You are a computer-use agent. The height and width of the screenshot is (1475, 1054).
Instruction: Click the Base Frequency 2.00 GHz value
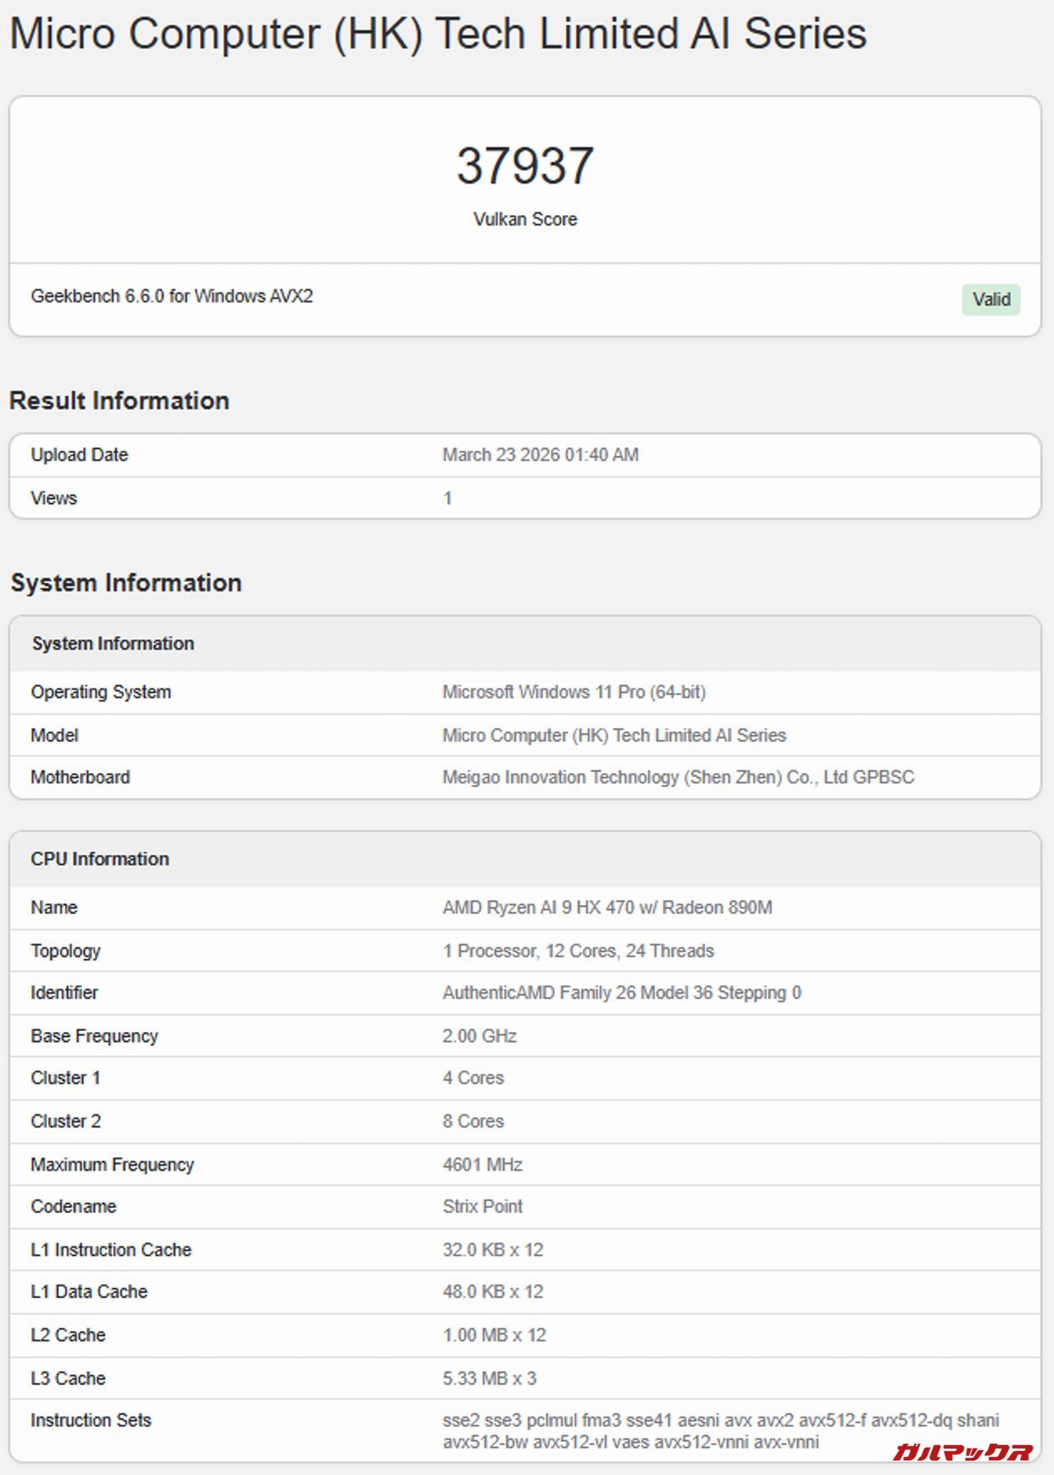[479, 1036]
